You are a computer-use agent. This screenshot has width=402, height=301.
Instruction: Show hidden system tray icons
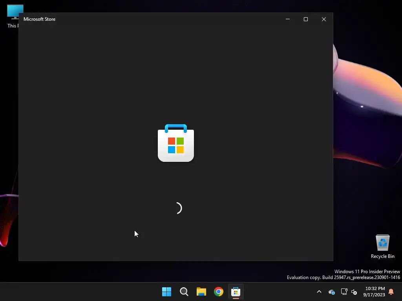319,292
